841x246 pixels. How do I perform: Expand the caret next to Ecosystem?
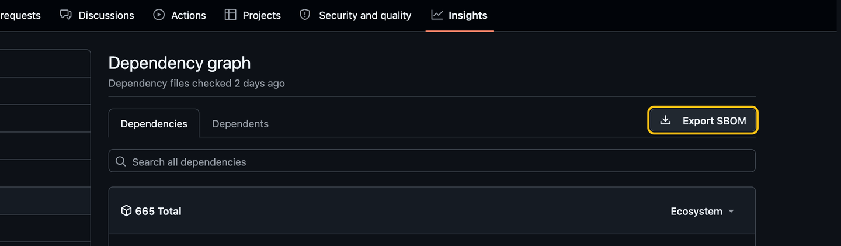pos(731,212)
